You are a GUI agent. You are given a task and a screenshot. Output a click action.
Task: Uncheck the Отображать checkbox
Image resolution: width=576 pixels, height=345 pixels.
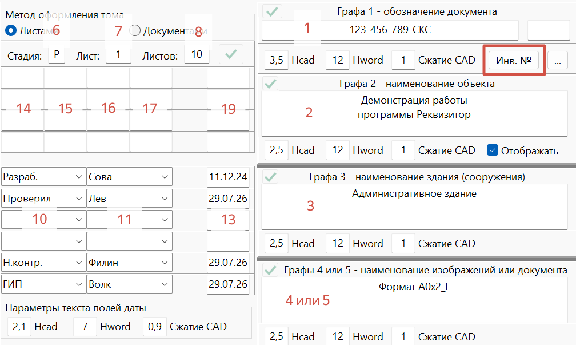coord(492,150)
